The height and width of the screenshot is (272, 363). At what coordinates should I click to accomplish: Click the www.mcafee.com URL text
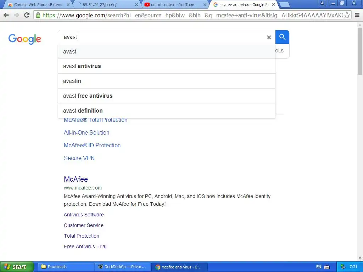pos(83,188)
